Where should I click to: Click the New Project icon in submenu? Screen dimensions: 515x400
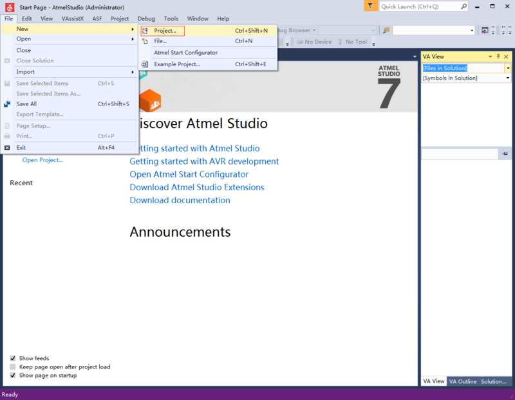click(145, 30)
